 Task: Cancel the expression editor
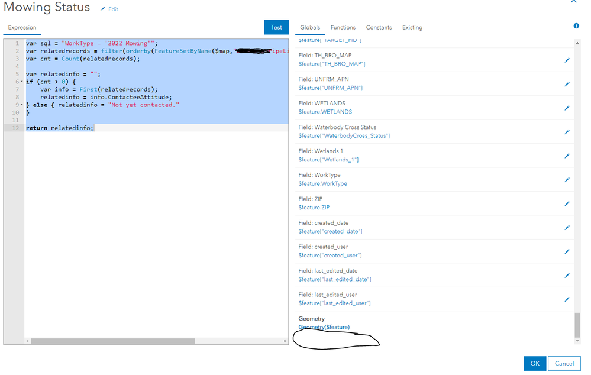click(x=564, y=363)
